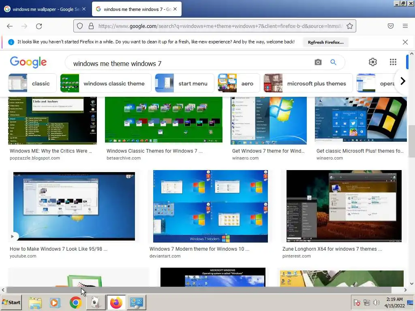Open Windows 7 Modern theme thumbnail
Screen dimensions: 415x311
(x=210, y=206)
